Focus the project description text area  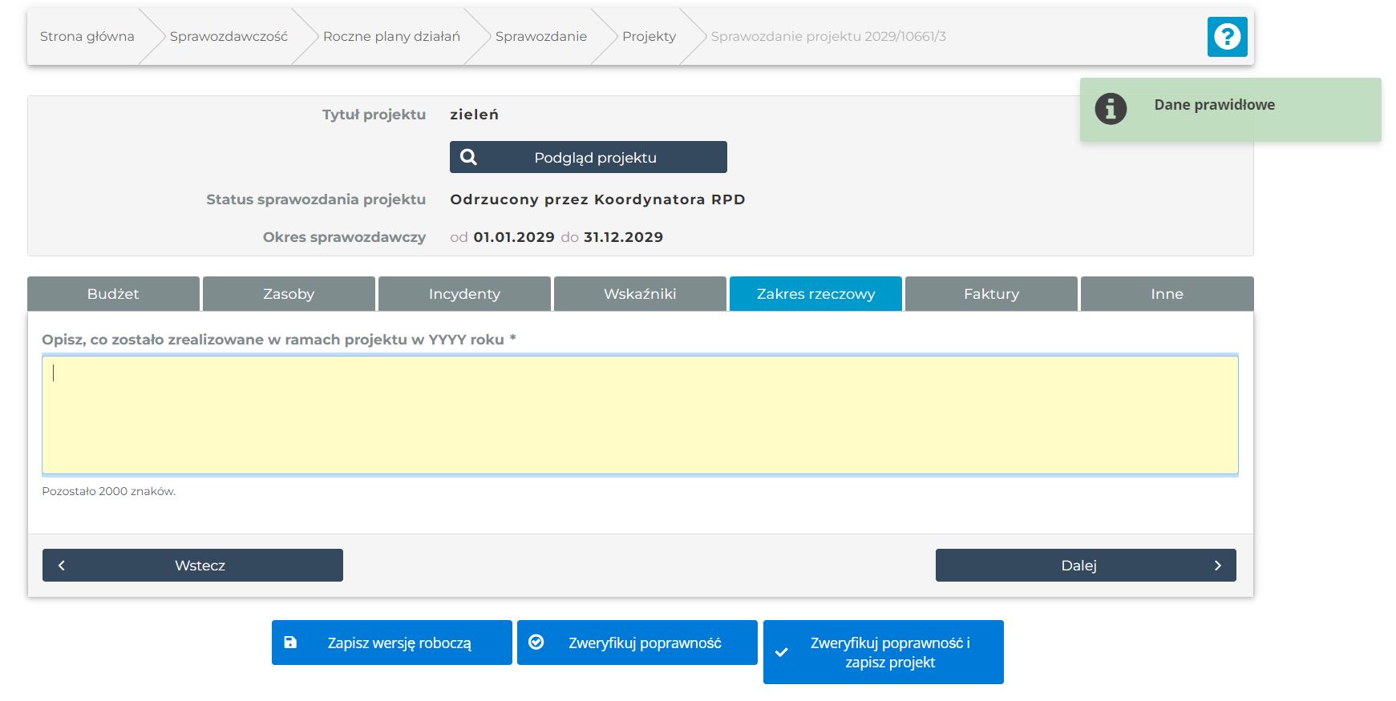(640, 415)
